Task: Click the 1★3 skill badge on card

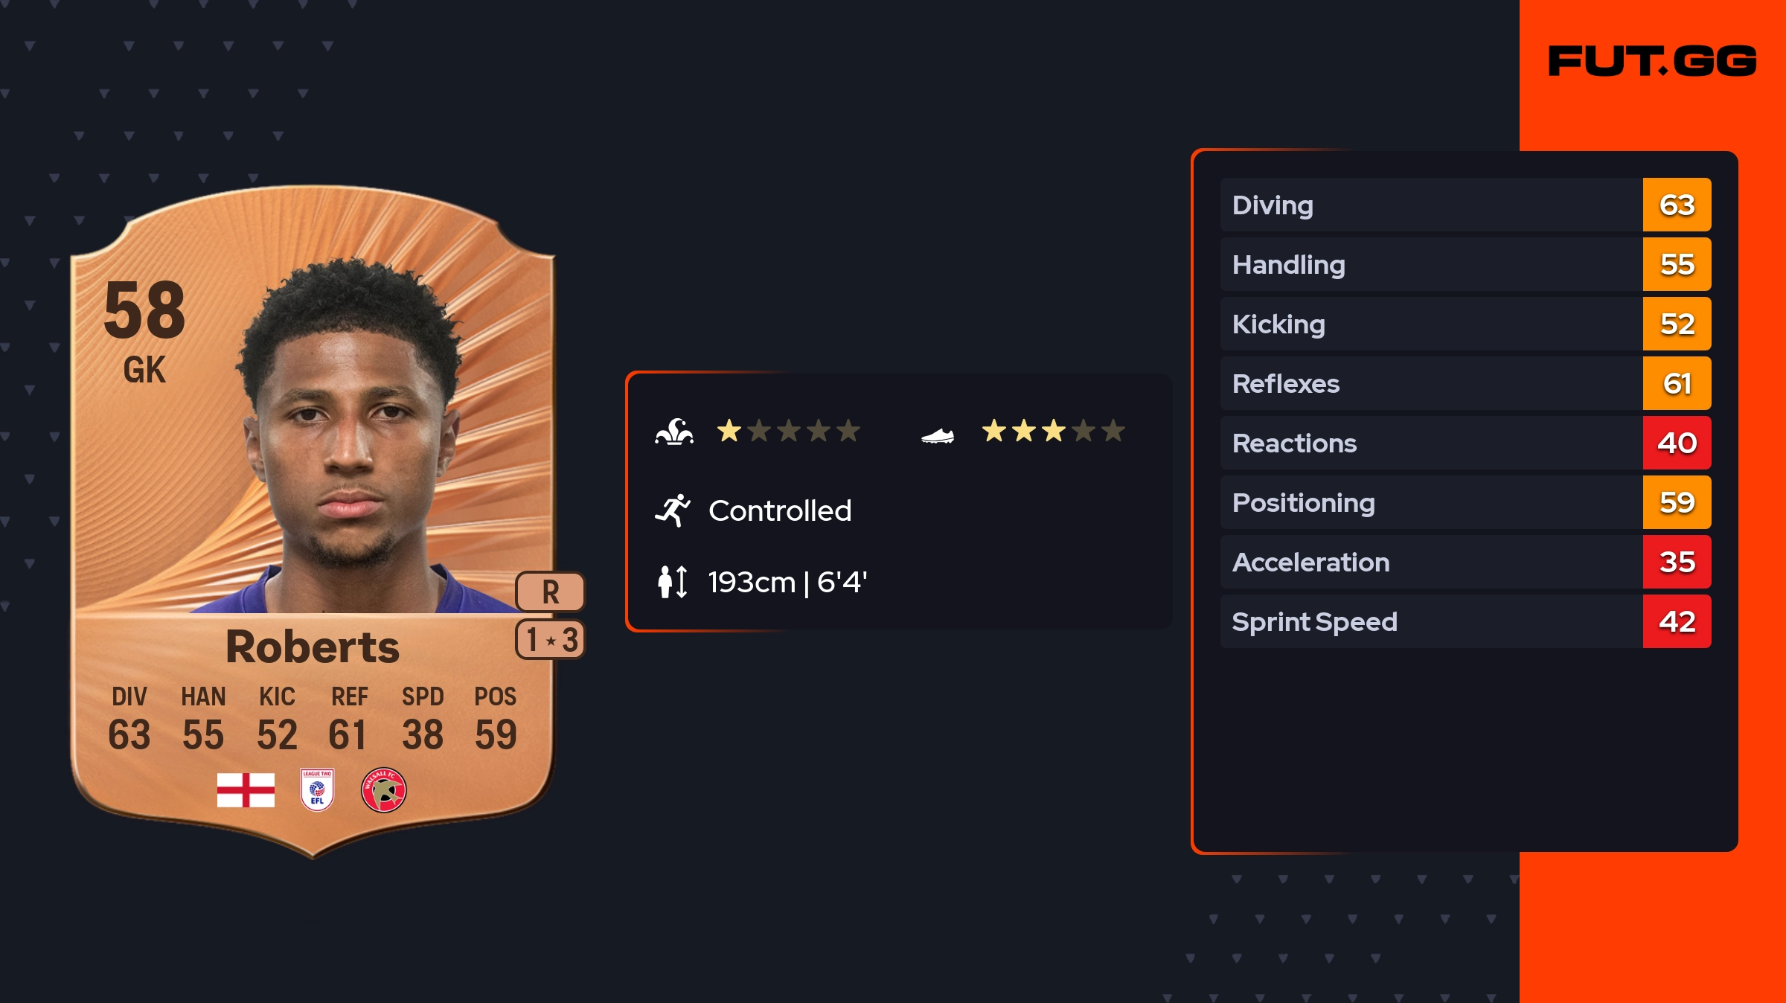Action: 550,639
